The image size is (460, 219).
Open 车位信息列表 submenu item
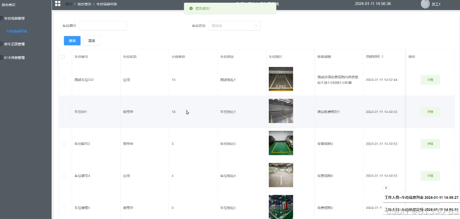(x=17, y=31)
